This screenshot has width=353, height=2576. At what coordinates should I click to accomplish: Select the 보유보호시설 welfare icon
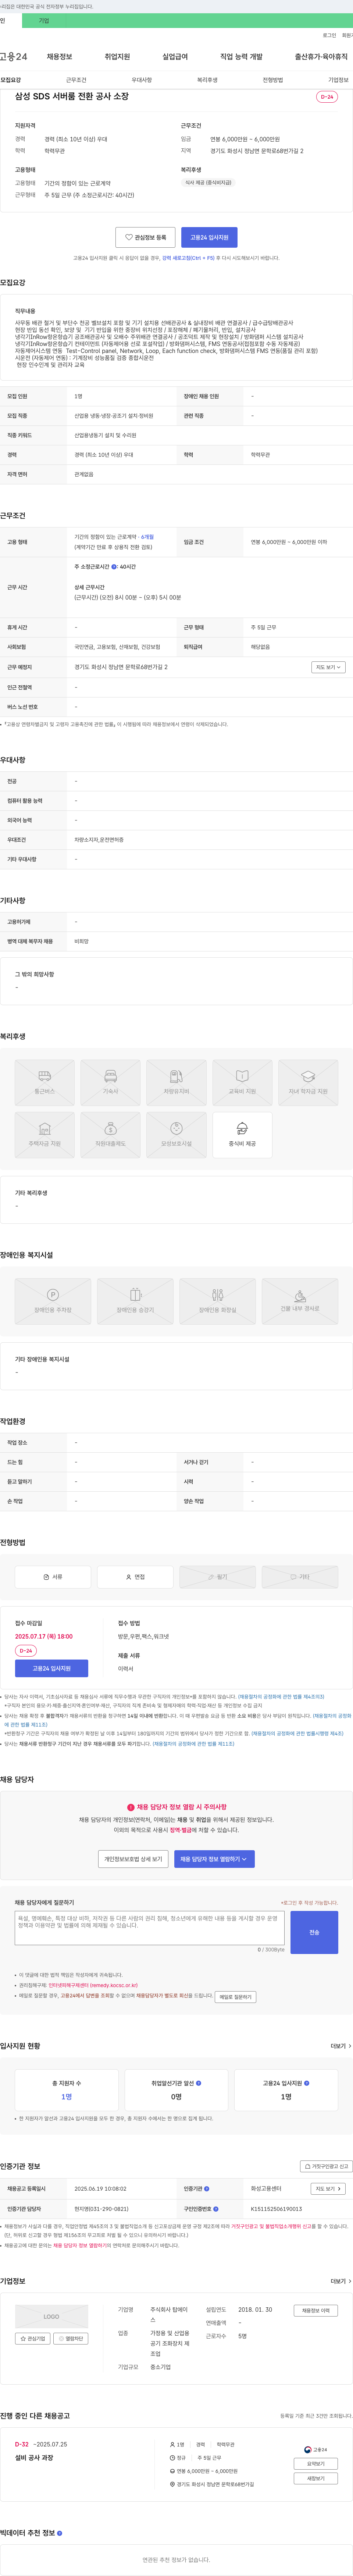176,1135
